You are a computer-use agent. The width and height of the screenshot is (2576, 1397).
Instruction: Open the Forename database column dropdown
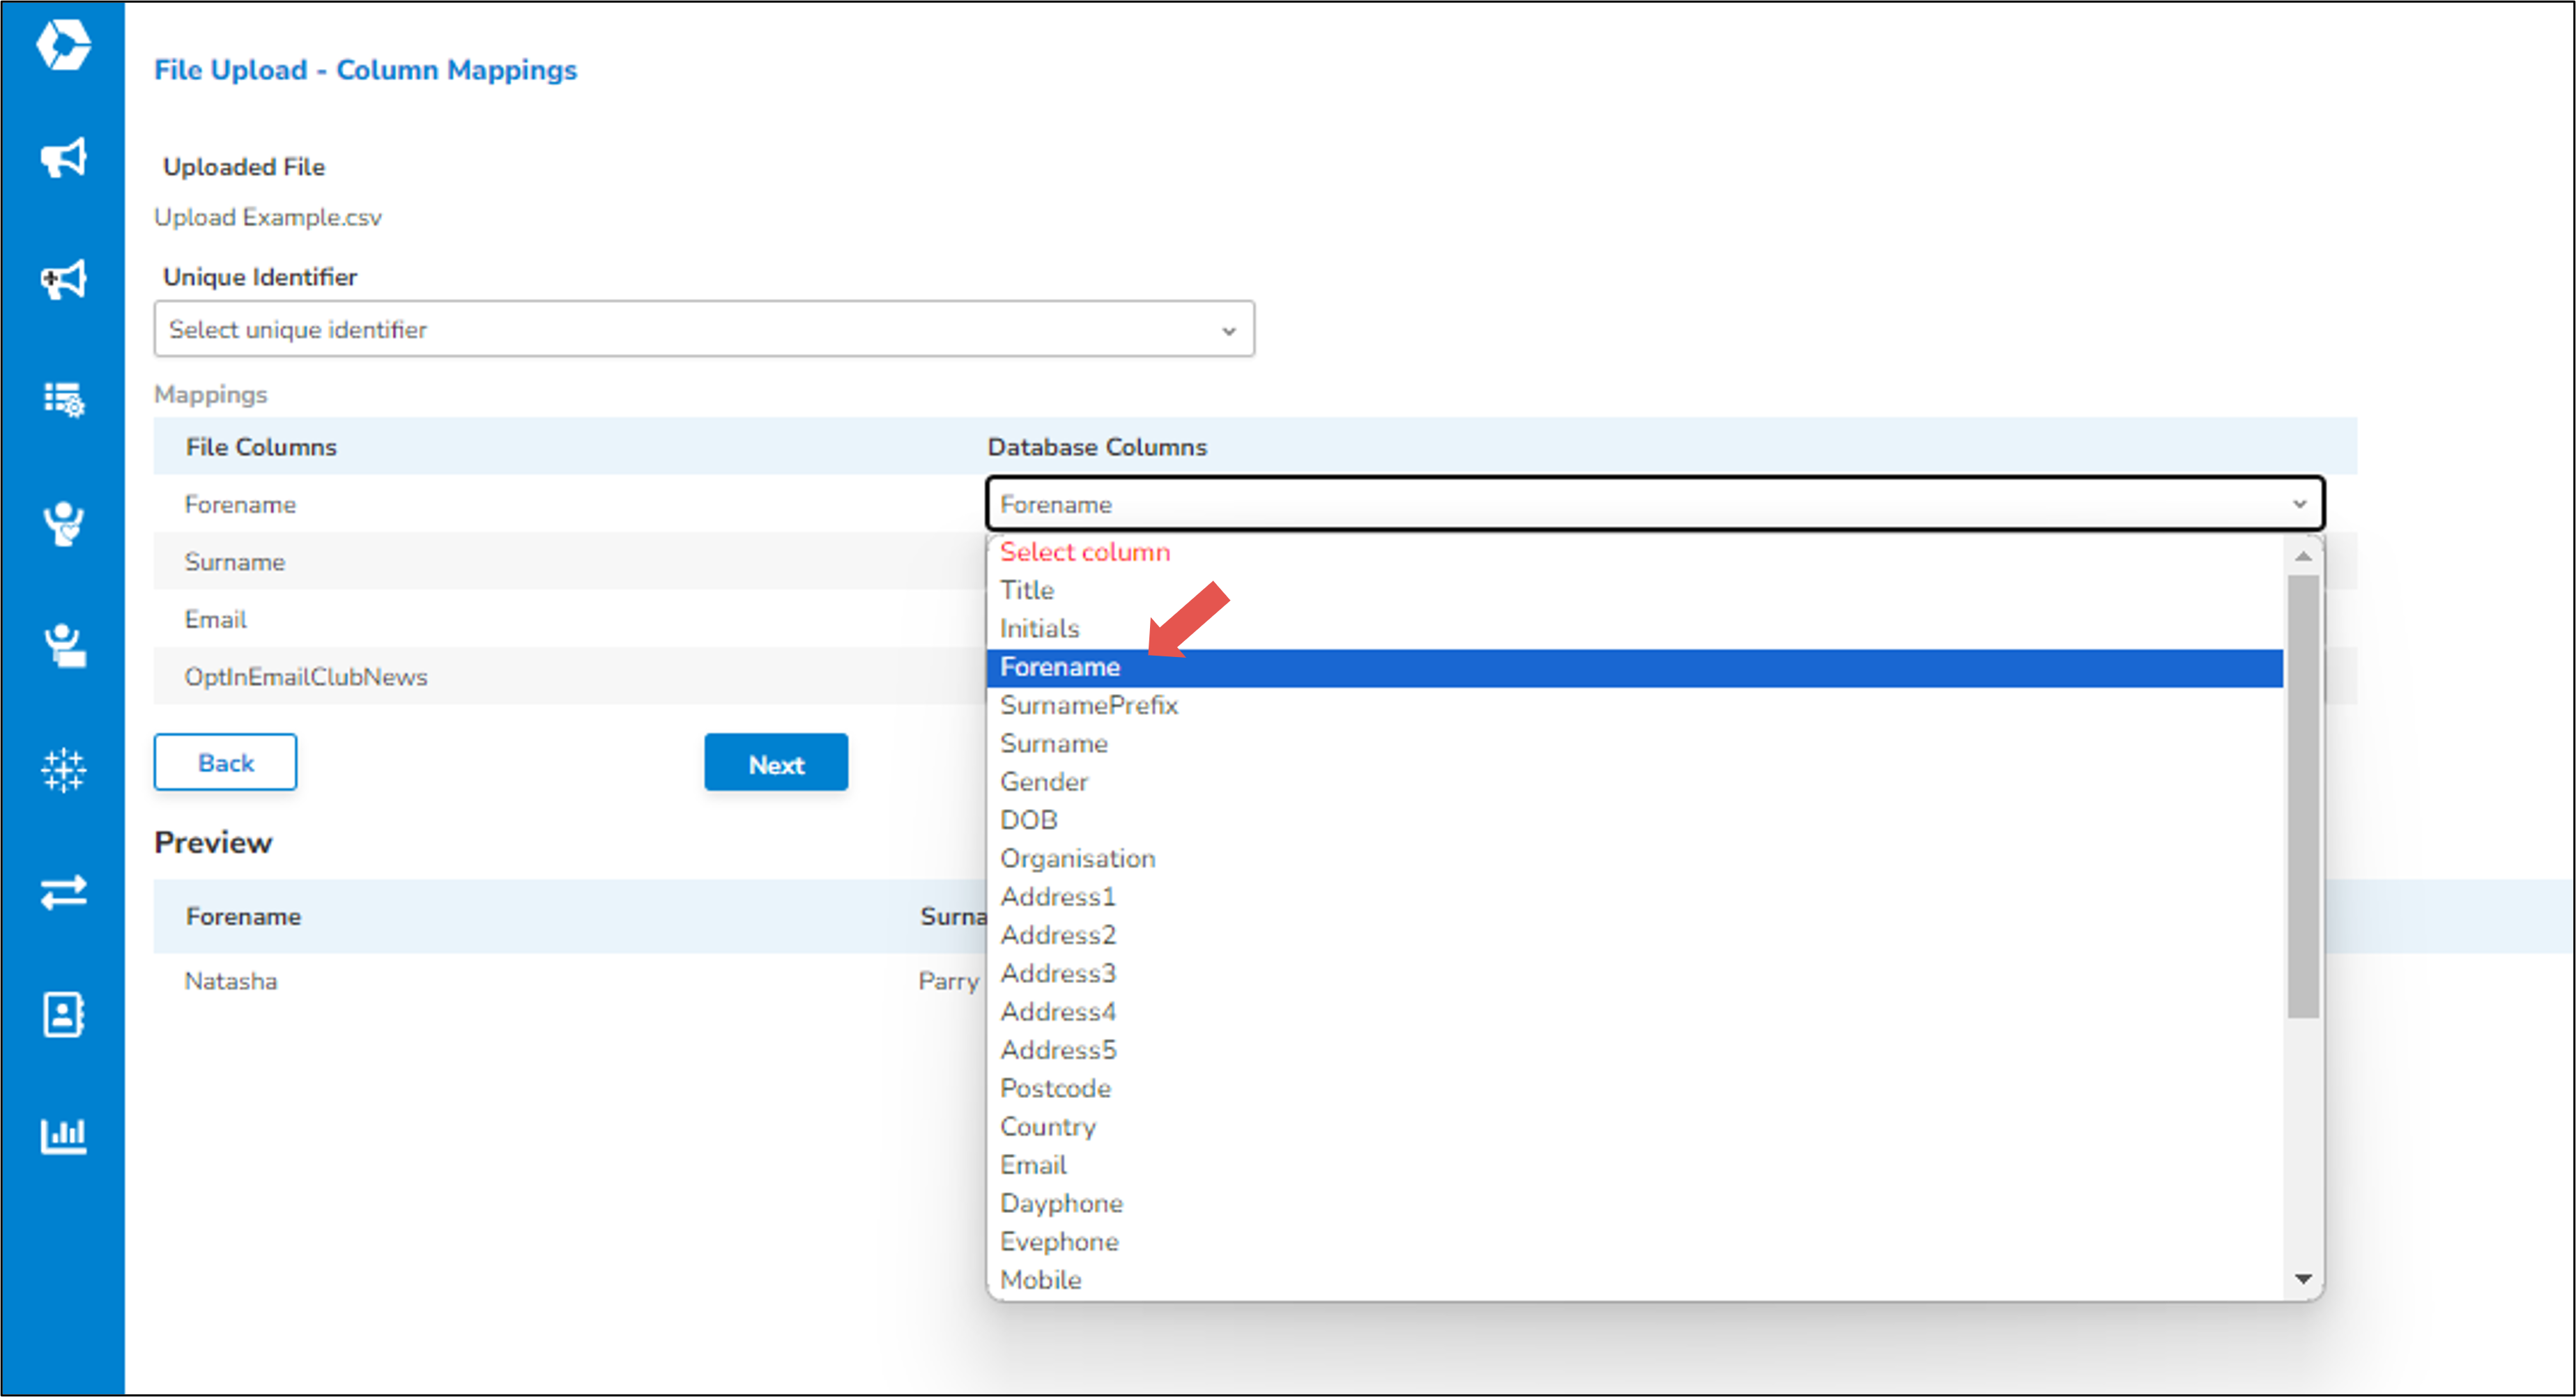coord(1655,504)
